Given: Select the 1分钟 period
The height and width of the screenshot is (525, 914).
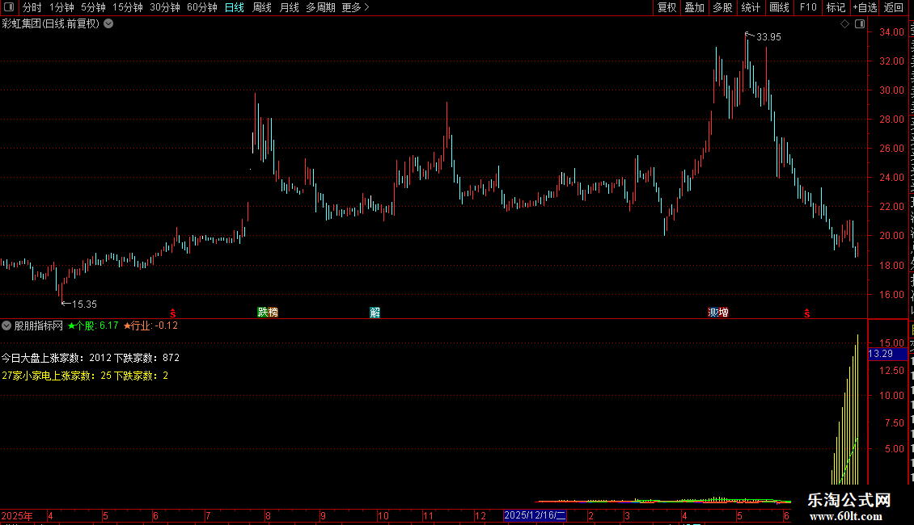Looking at the screenshot, I should (x=61, y=7).
